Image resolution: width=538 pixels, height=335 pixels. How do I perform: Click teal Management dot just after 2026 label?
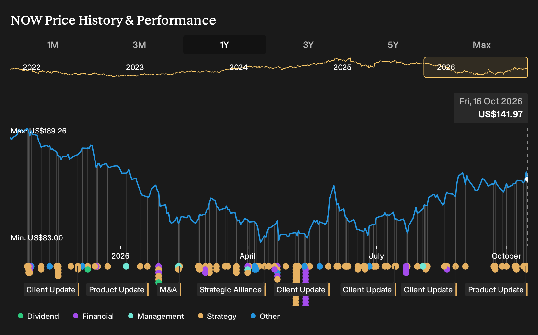(126, 266)
